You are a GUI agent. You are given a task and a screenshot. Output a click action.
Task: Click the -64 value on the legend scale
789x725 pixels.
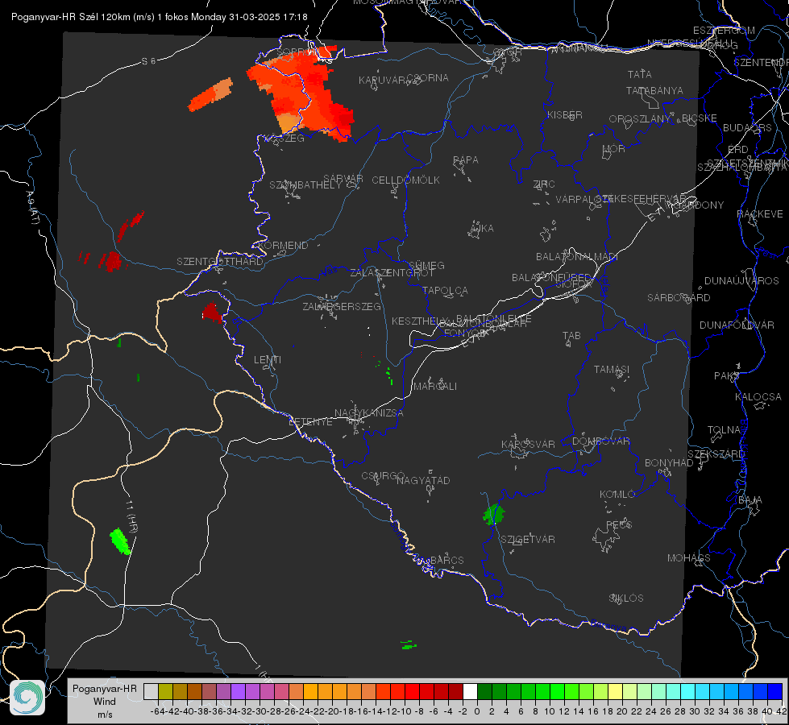(159, 711)
